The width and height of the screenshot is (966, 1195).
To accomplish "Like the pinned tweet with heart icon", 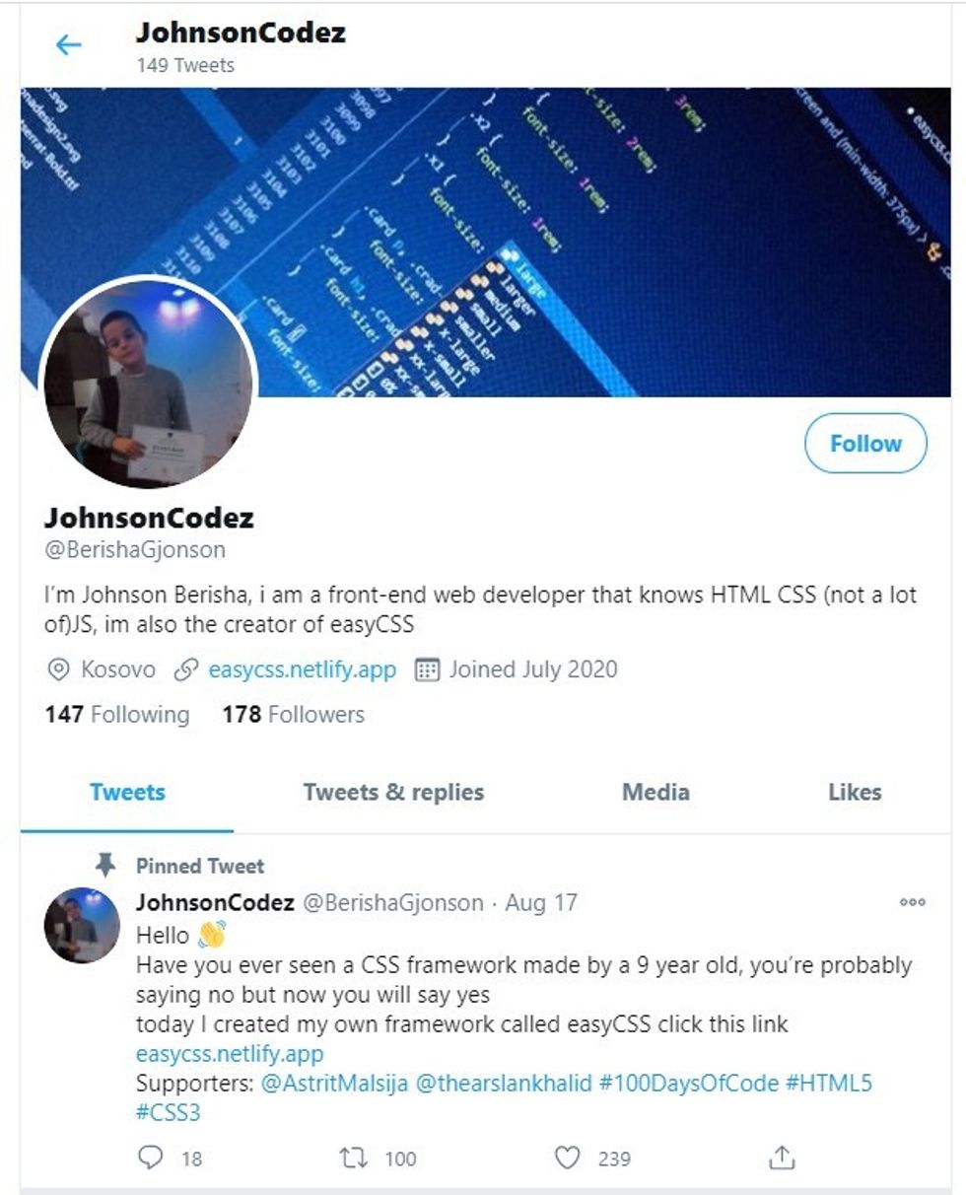I will pos(568,1158).
